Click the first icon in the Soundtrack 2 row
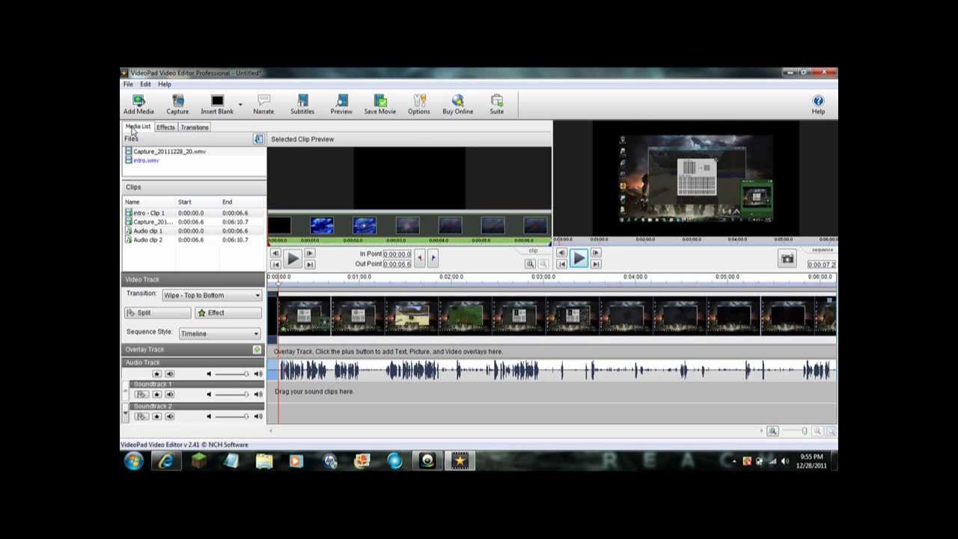Screen dimensions: 958x539 coord(141,416)
